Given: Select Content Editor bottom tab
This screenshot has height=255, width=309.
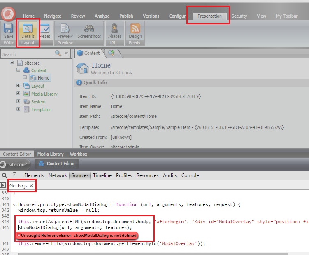Looking at the screenshot, I should pos(17,154).
